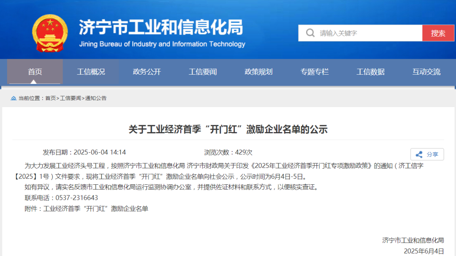Open the 工信概况 nav tab

click(x=91, y=72)
